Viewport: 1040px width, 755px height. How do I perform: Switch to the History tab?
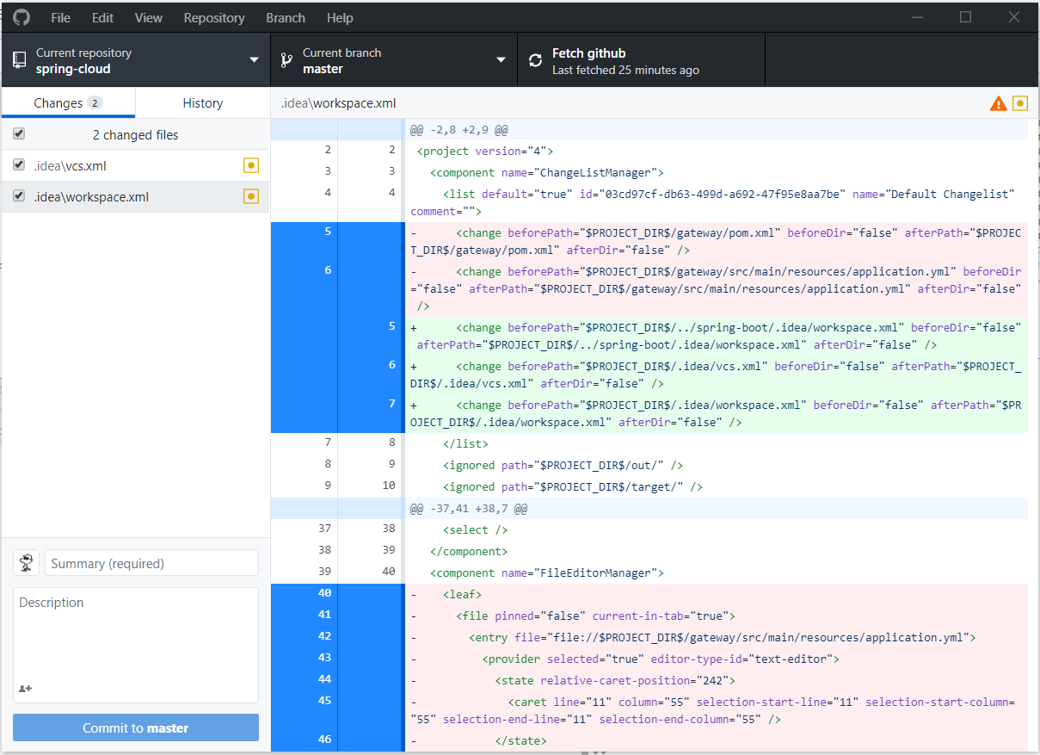pyautogui.click(x=203, y=102)
